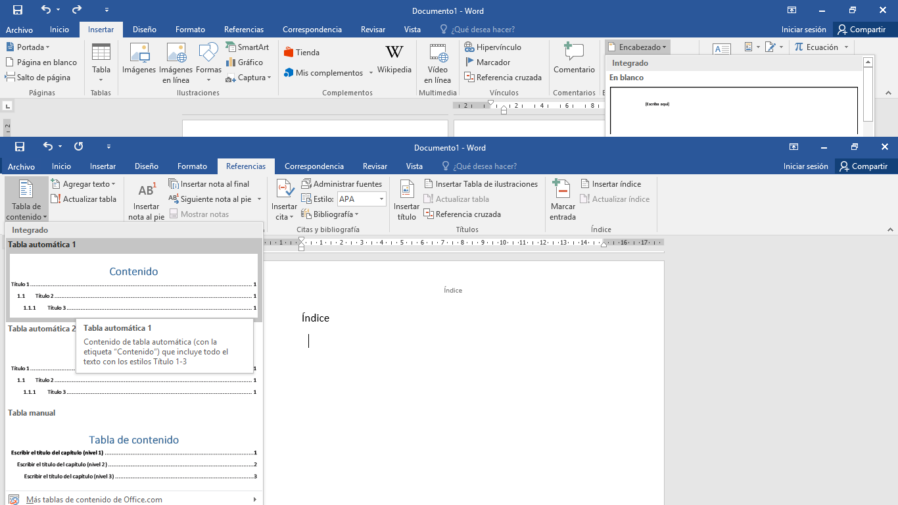Click Actualizar tabla next to Tabla de contenido
Screen dimensions: 898x505
click(83, 199)
